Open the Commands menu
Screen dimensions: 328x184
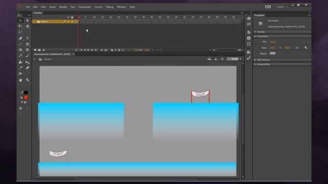click(x=85, y=7)
